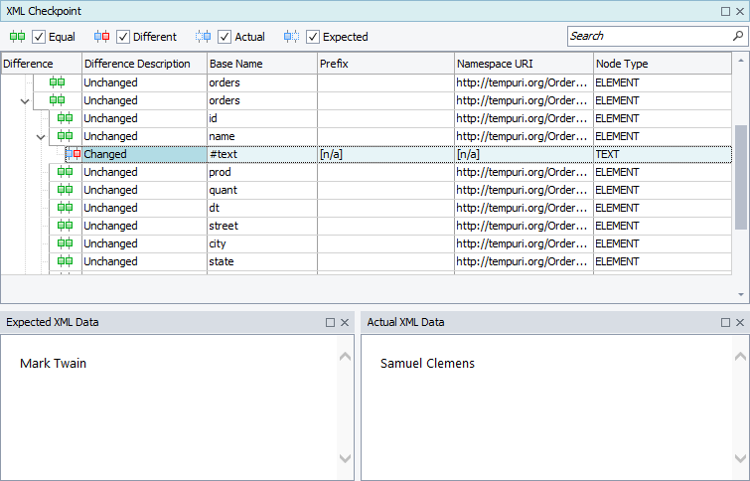Screen dimensions: 750x481
Task: Click the search magnifier icon
Action: point(737,36)
